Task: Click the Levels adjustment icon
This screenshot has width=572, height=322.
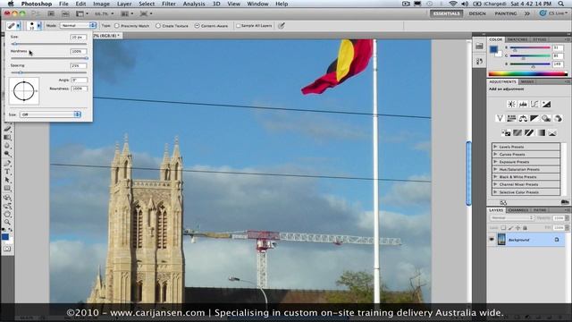Action: tap(523, 104)
